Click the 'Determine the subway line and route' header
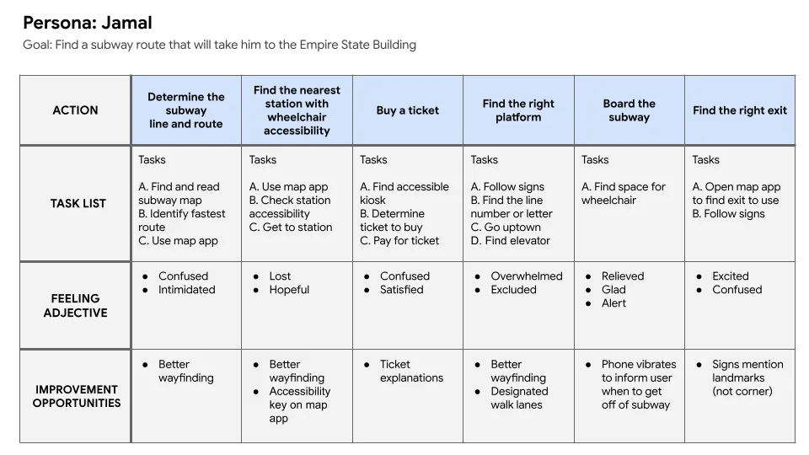The width and height of the screenshot is (809, 455). tap(186, 110)
